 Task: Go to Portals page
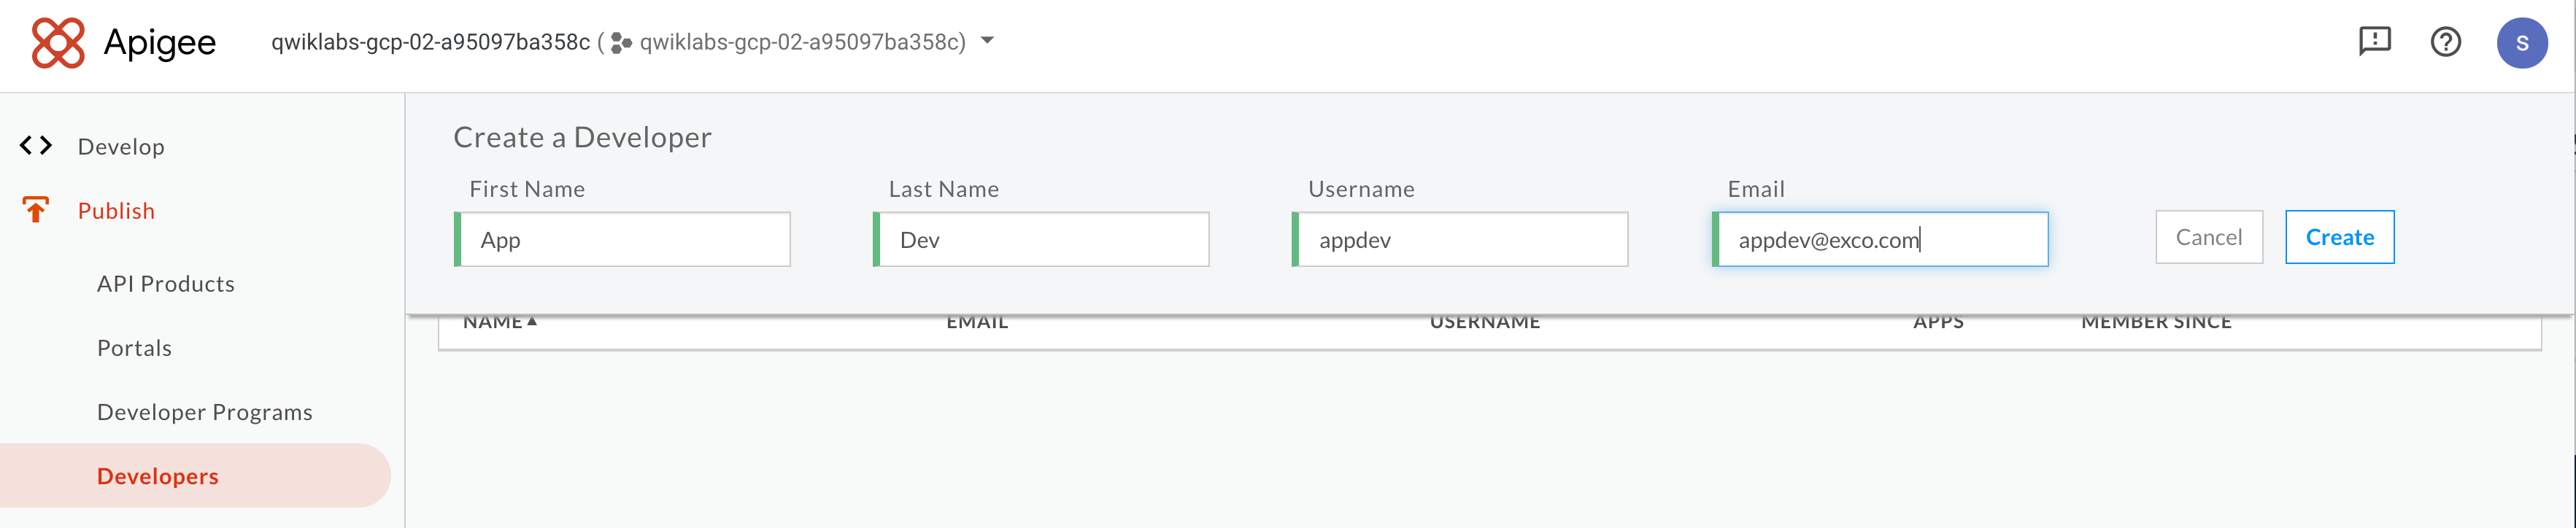click(x=134, y=348)
